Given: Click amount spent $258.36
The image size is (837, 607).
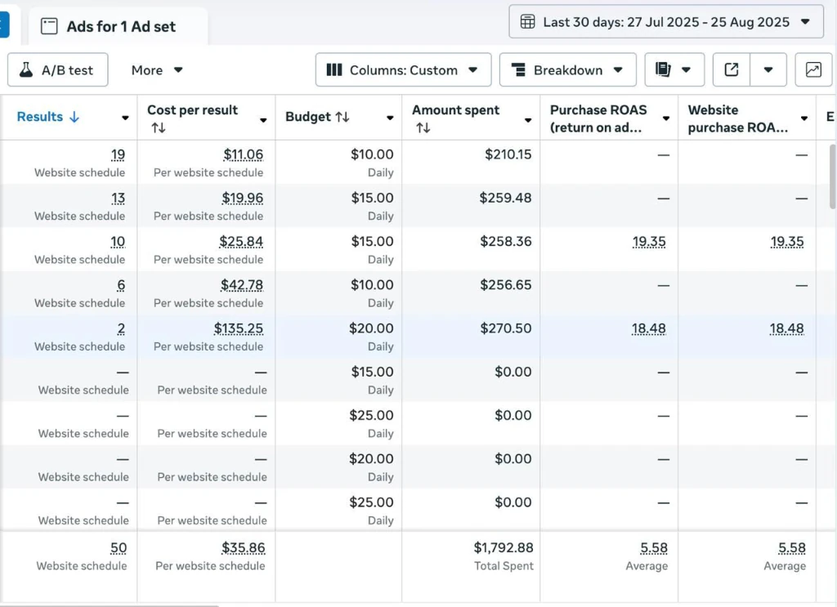Looking at the screenshot, I should point(506,242).
